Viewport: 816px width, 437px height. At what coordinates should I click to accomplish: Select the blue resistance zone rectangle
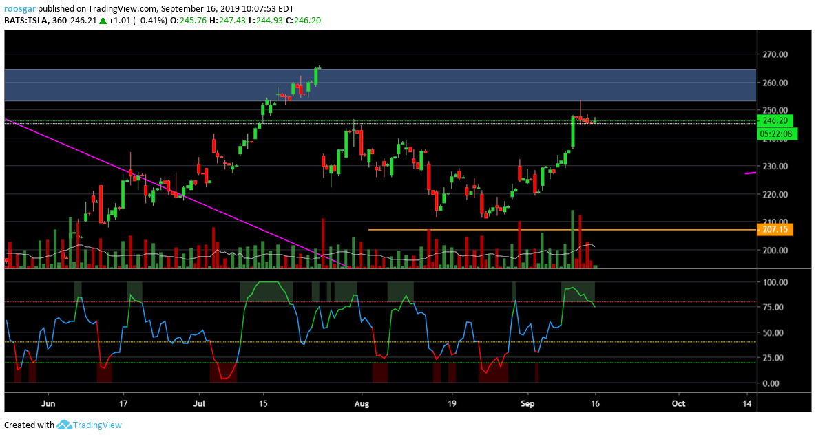(380, 85)
